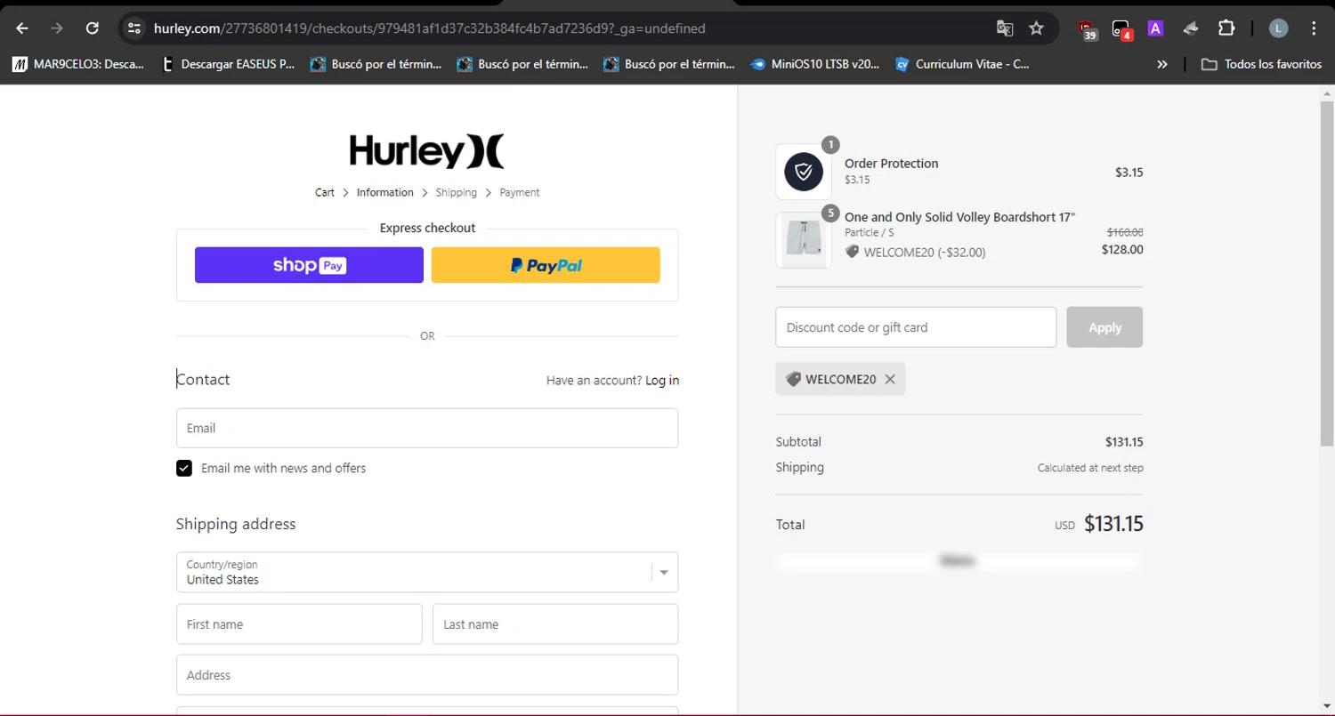The width and height of the screenshot is (1335, 716).
Task: Click the Hurley logo
Action: pyautogui.click(x=427, y=151)
